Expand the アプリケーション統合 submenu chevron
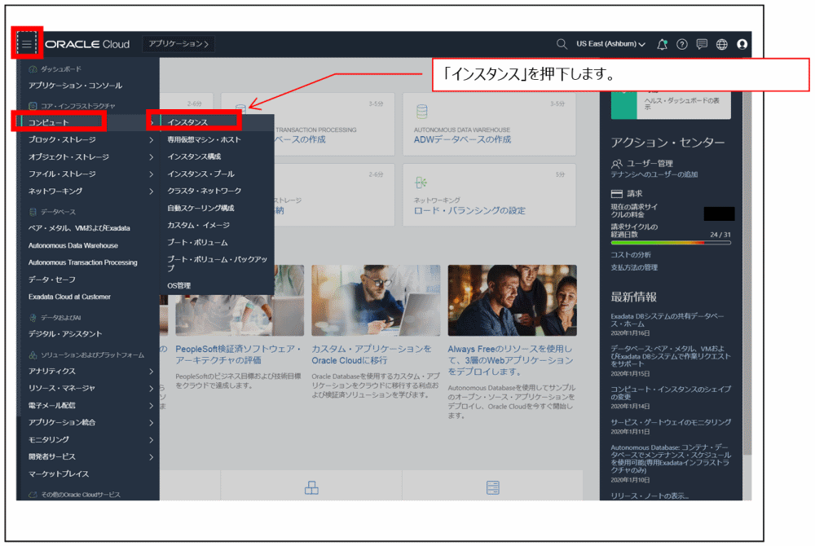This screenshot has height=546, width=815. pos(151,423)
